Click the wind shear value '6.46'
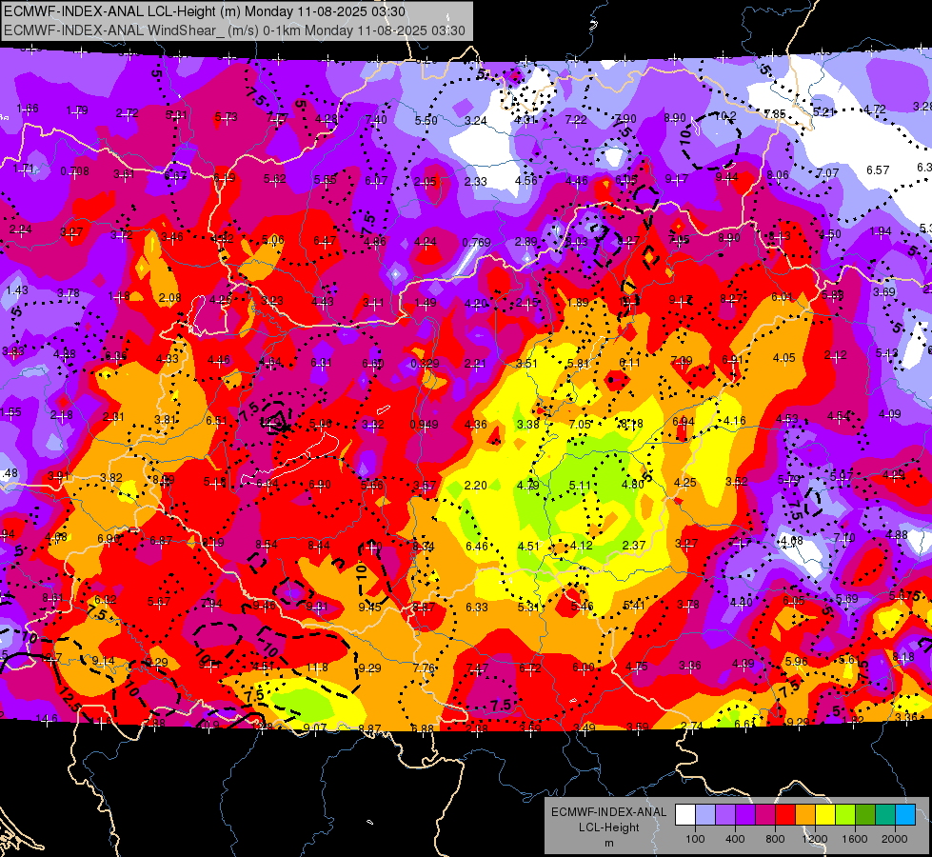Image resolution: width=932 pixels, height=857 pixels. pyautogui.click(x=477, y=546)
